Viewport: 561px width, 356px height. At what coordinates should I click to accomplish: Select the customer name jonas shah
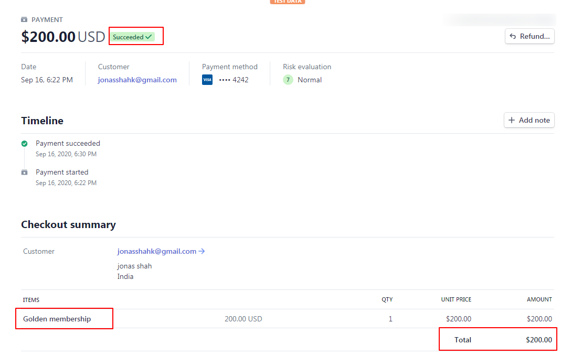(134, 266)
